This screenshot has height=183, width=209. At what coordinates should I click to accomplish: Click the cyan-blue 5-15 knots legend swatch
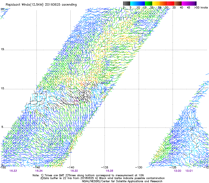pos(138,3)
